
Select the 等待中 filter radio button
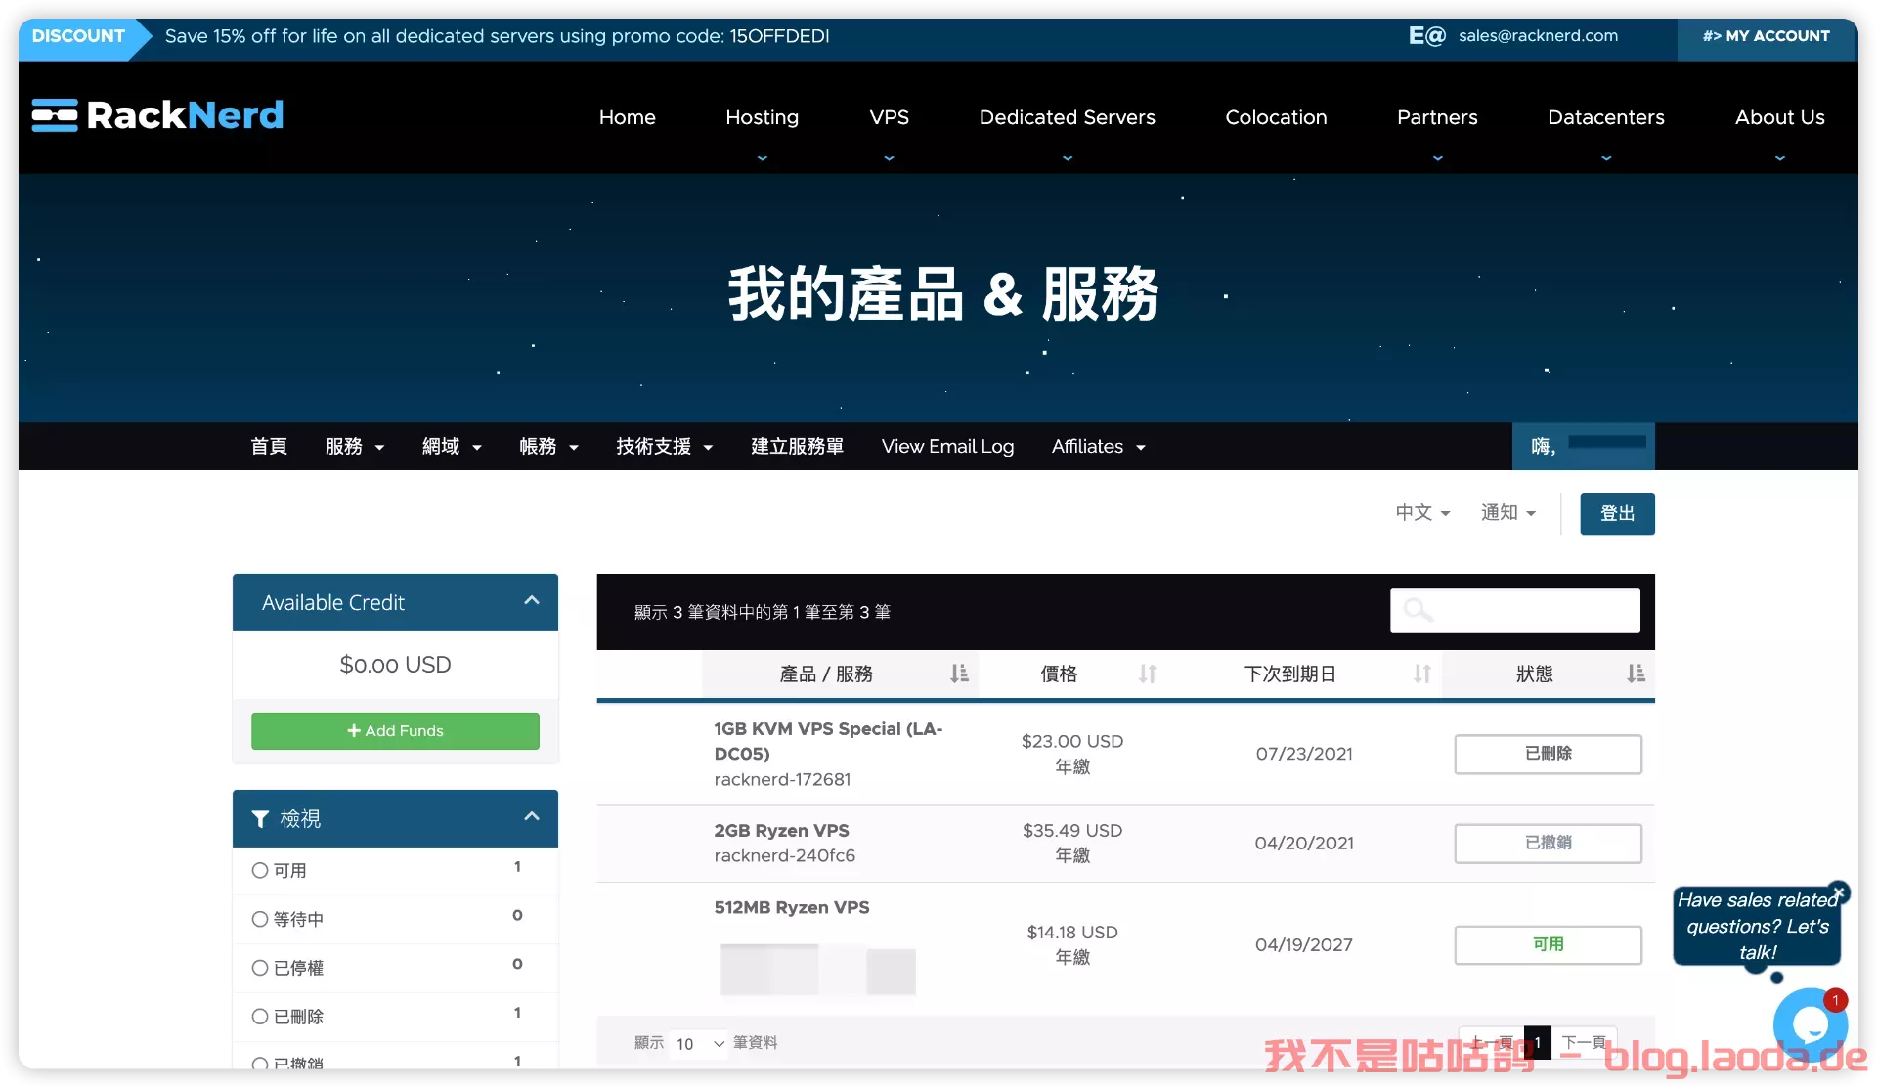260,919
